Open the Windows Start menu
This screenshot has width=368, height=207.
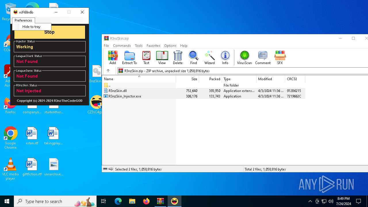tap(7, 201)
